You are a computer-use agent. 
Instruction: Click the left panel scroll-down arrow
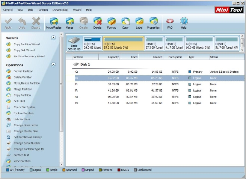61,165
